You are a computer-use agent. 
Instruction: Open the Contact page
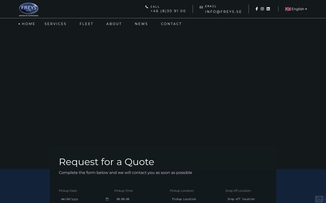pos(171,24)
